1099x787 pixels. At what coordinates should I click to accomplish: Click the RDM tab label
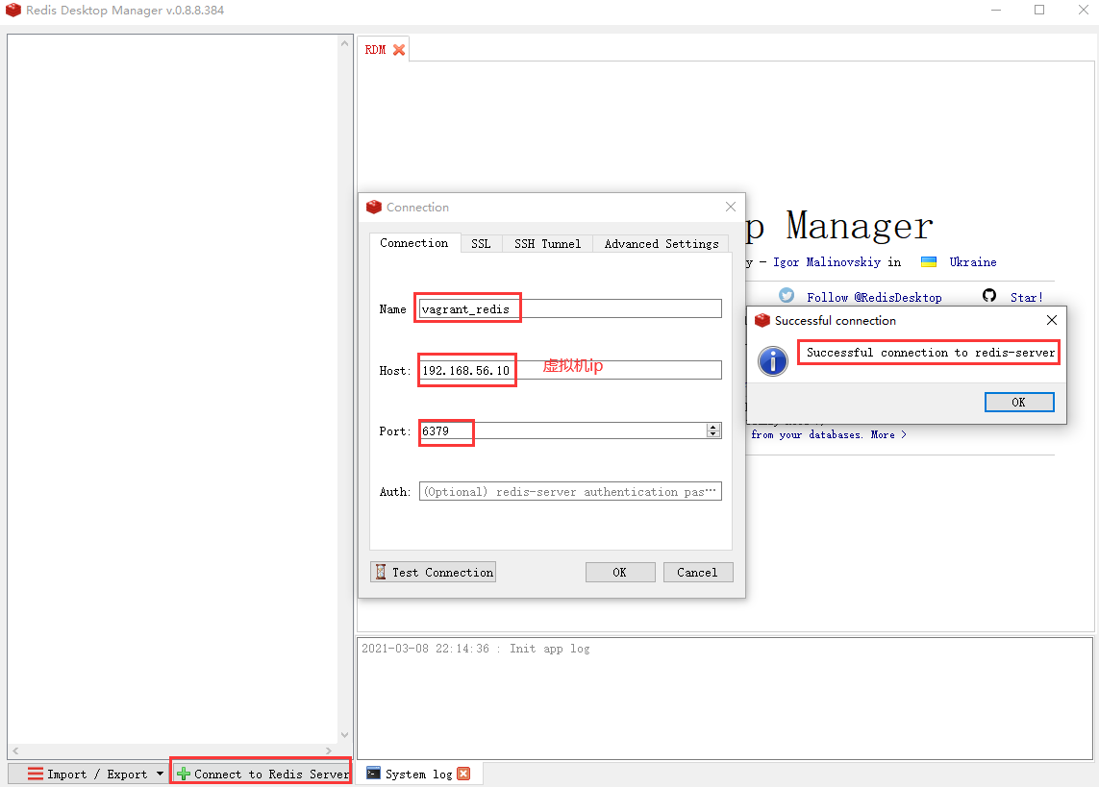coord(375,50)
